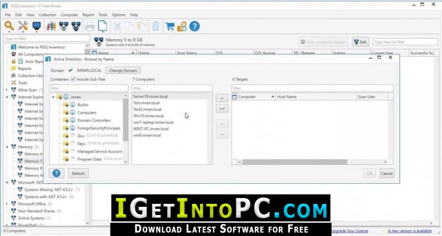Screen dimensions: 442x236
Task: Select Win10.imran.local in computers list
Action: (148, 116)
